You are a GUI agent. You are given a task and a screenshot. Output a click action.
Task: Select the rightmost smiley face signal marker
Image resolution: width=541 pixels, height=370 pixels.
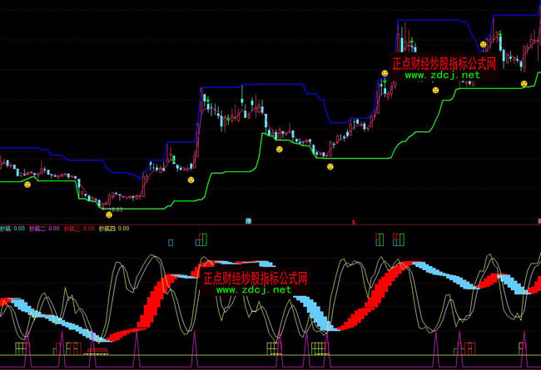point(524,83)
